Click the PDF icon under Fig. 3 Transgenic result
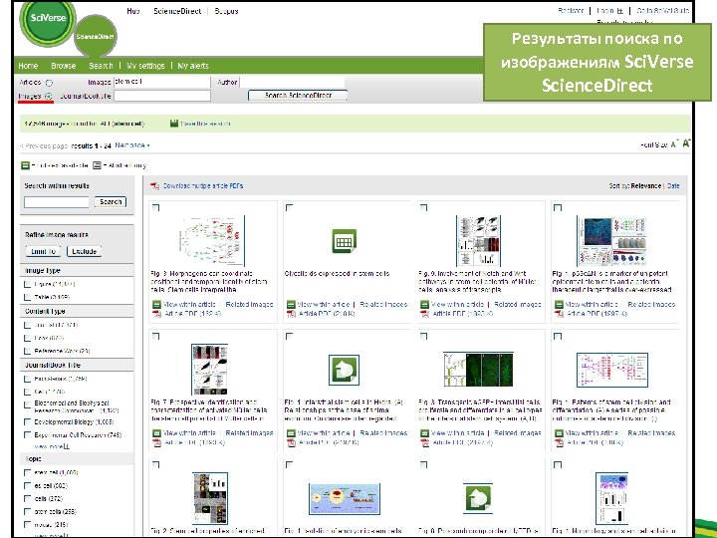The image size is (717, 538). (425, 442)
